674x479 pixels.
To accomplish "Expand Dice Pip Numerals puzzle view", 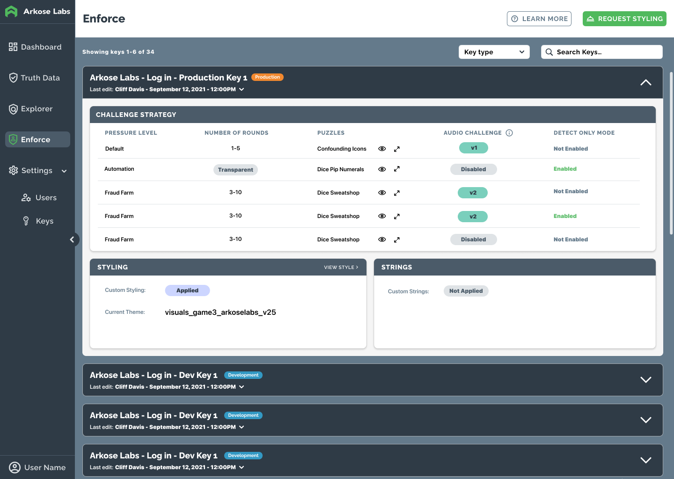I will (x=397, y=169).
